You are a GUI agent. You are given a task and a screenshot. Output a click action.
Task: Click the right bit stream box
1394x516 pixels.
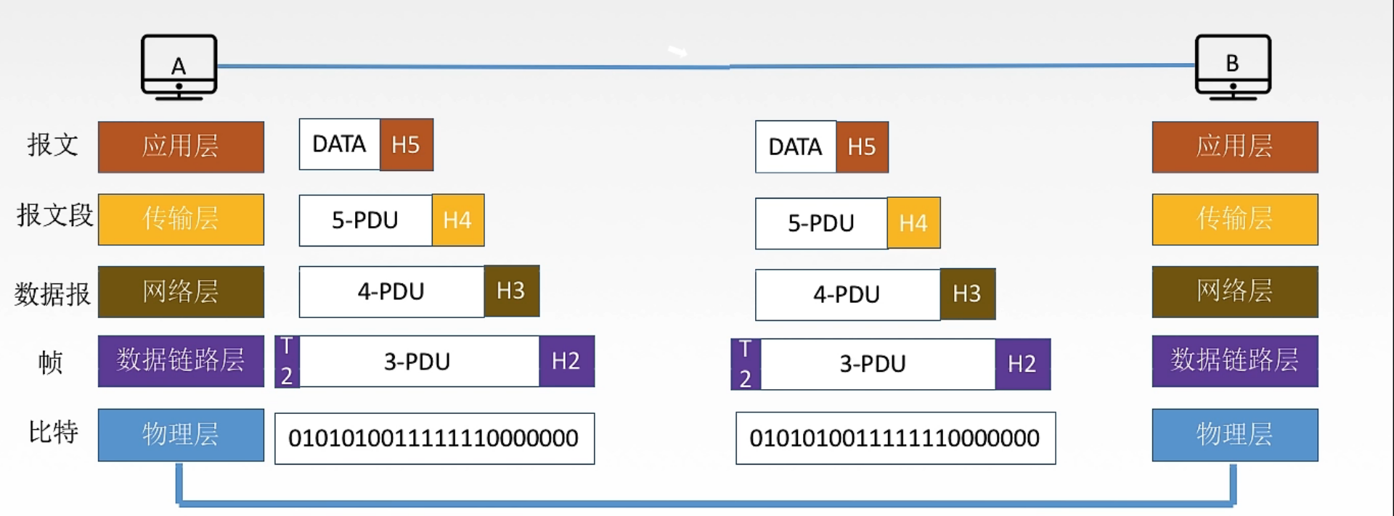pyautogui.click(x=895, y=438)
